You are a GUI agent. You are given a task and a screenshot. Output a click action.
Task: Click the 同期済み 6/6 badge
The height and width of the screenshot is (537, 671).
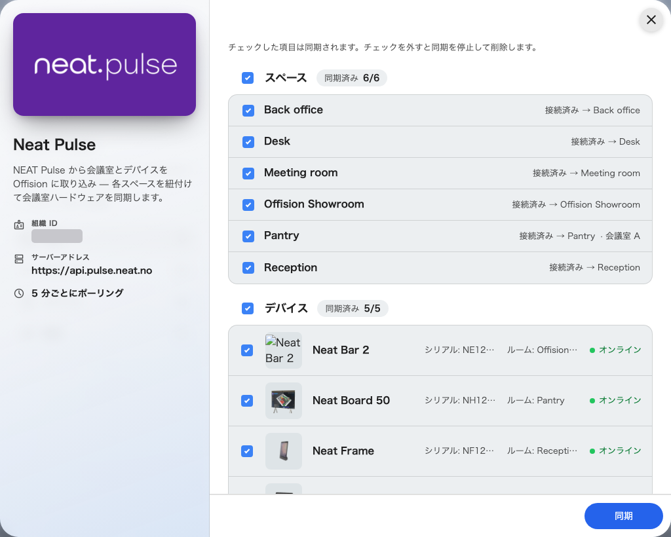click(x=352, y=78)
